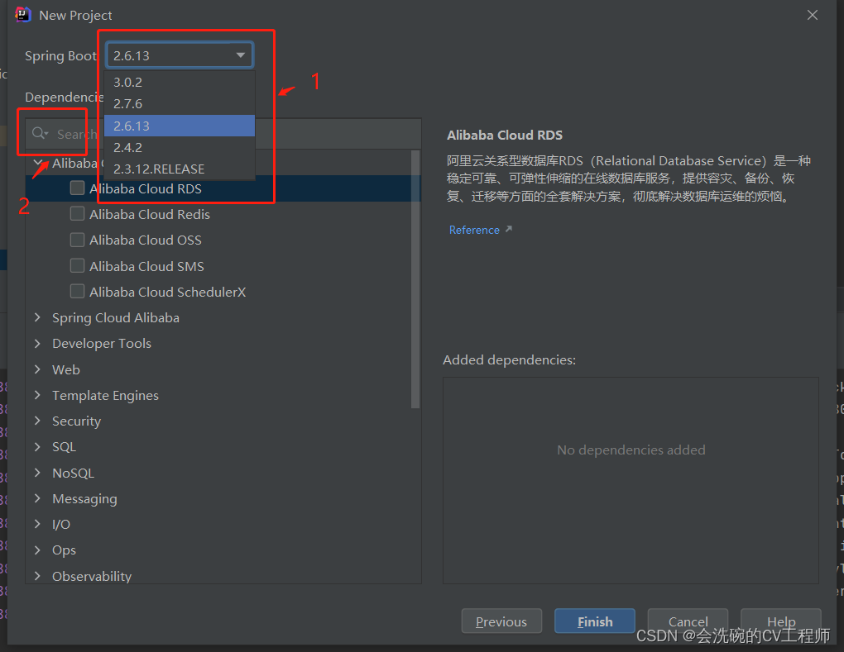The image size is (844, 652).
Task: Click the Web category label
Action: coord(66,370)
